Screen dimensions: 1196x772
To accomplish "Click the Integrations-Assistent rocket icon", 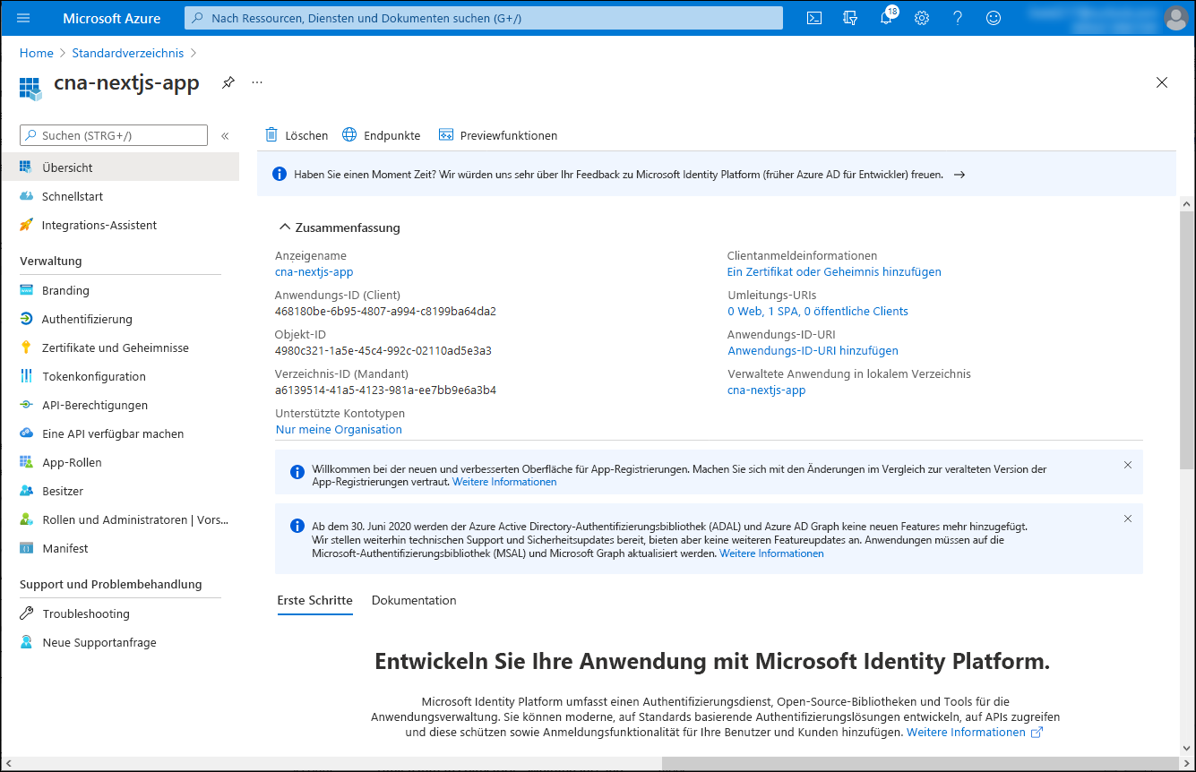I will (26, 225).
